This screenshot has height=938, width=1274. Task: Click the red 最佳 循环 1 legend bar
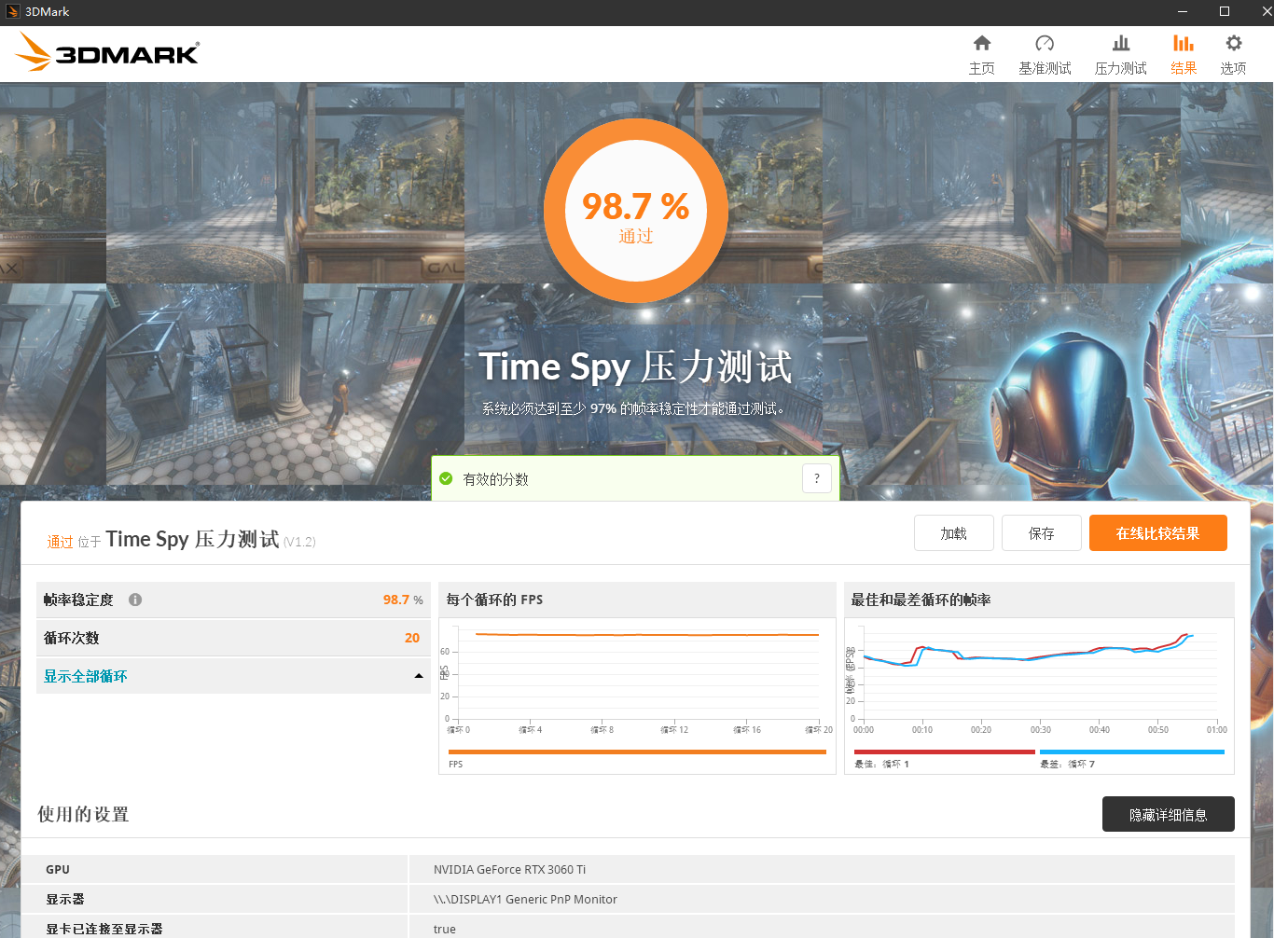click(x=944, y=752)
